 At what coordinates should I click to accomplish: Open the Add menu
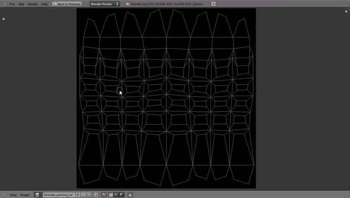[x=21, y=4]
